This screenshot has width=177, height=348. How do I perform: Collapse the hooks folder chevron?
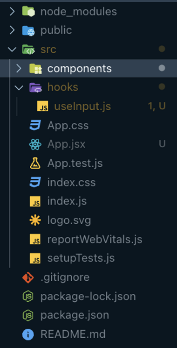click(x=19, y=87)
